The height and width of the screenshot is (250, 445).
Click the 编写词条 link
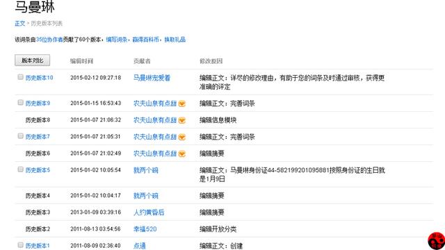[x=117, y=40]
